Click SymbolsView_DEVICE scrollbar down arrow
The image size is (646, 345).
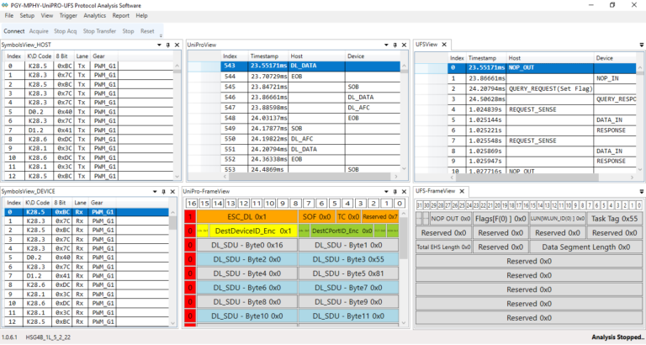pos(172,323)
